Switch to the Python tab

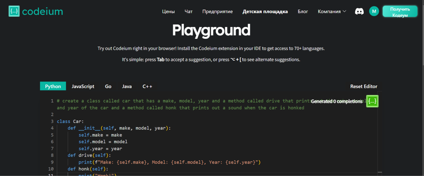point(53,86)
